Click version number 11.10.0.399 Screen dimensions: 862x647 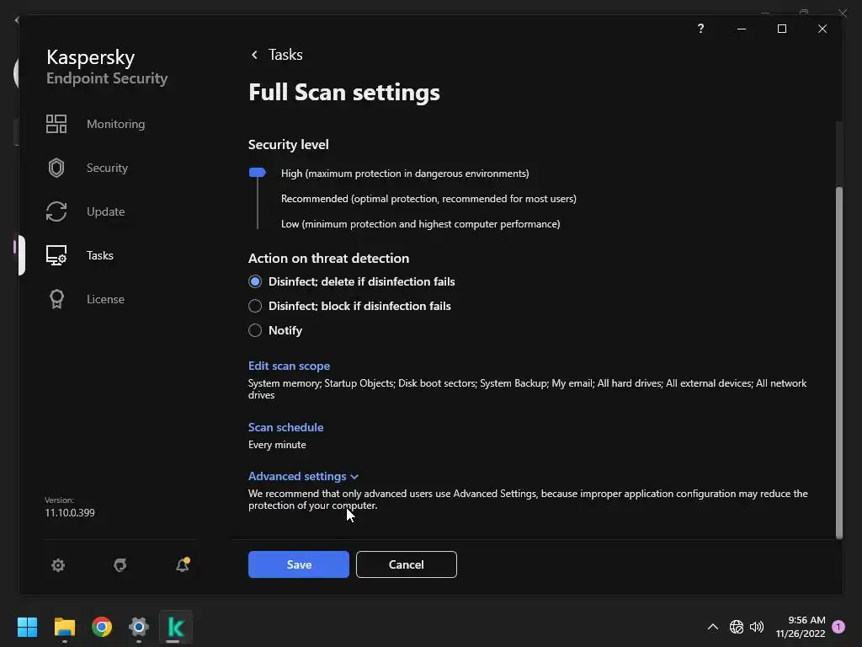[x=70, y=513]
